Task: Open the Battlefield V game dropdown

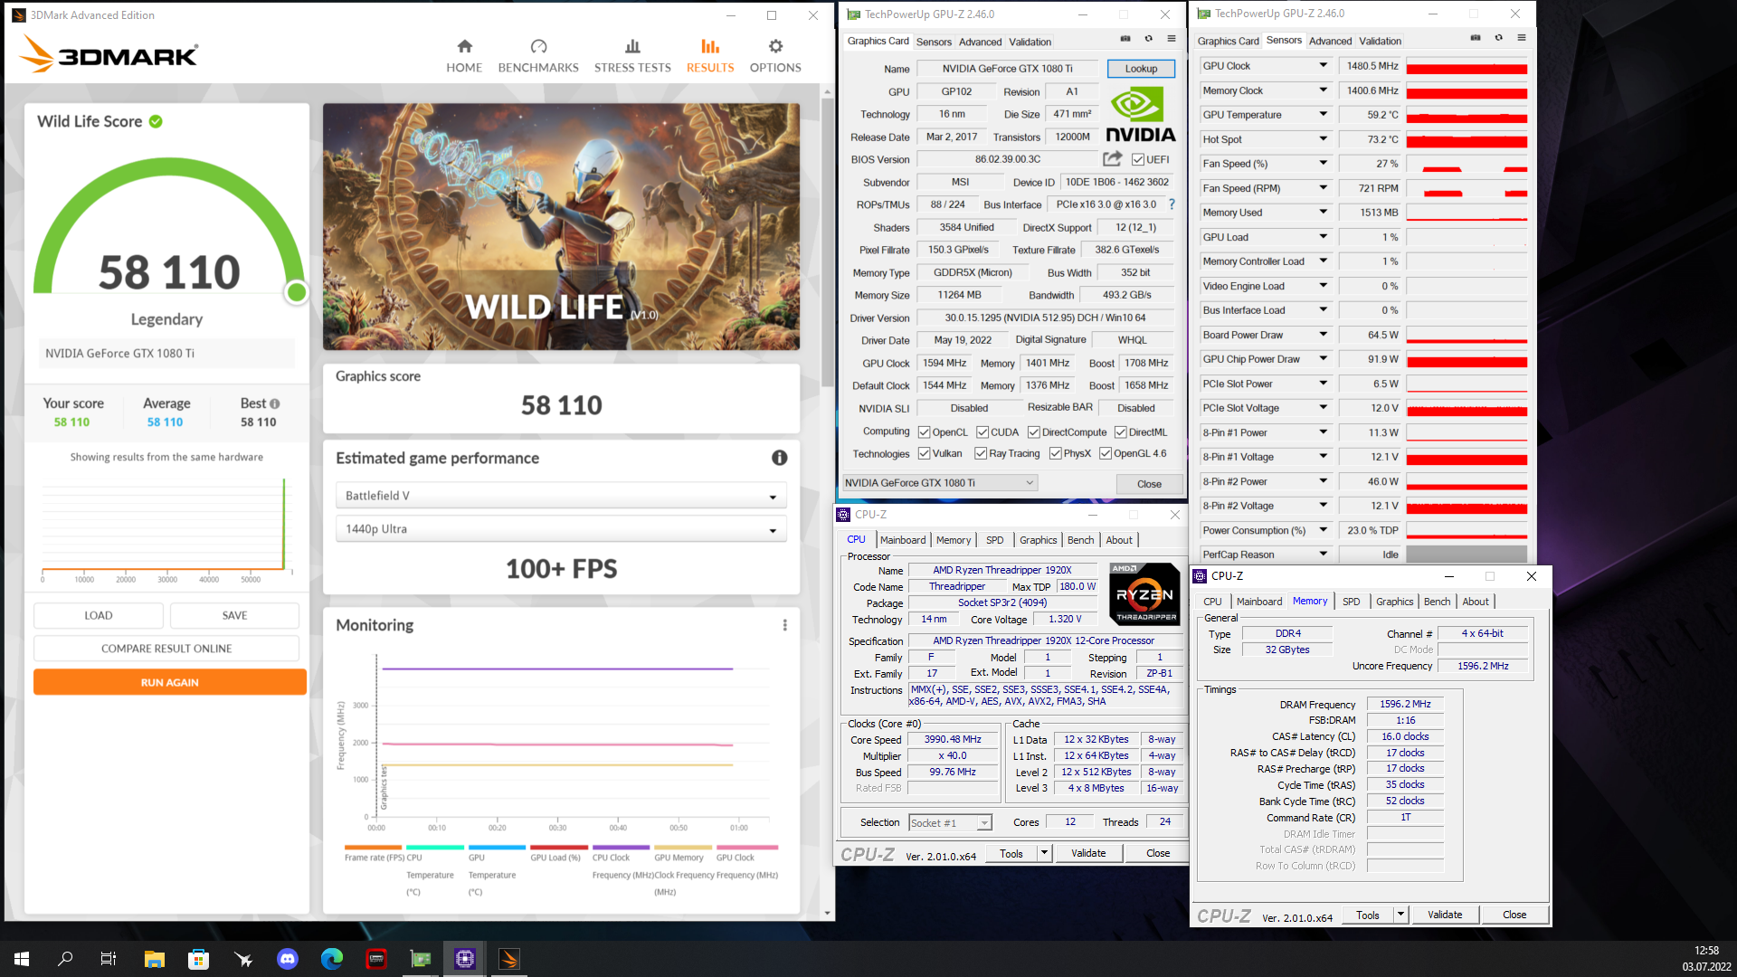Action: [561, 496]
